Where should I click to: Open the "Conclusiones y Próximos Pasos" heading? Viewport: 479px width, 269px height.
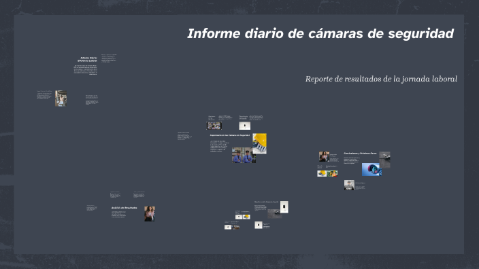click(x=360, y=154)
